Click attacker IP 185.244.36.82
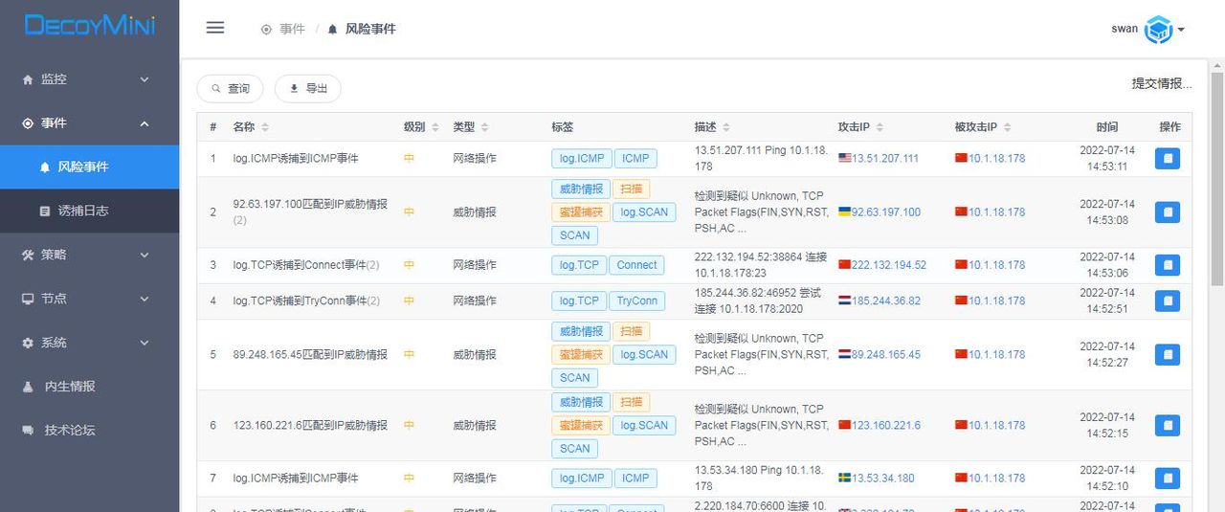This screenshot has width=1225, height=512. pyautogui.click(x=886, y=301)
